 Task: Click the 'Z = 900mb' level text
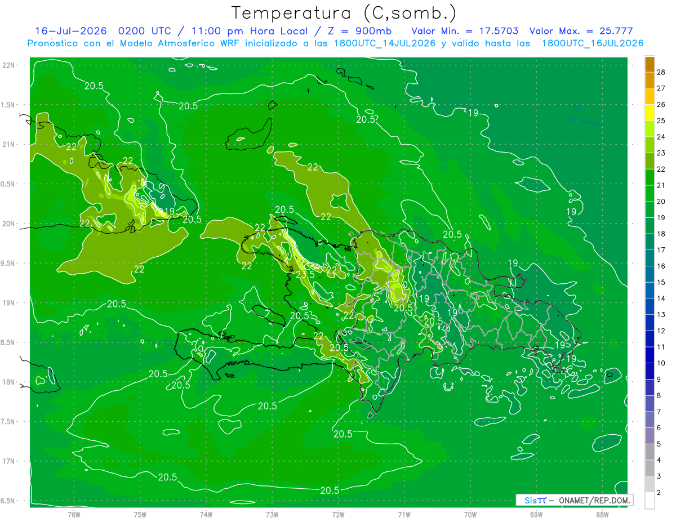click(x=358, y=31)
